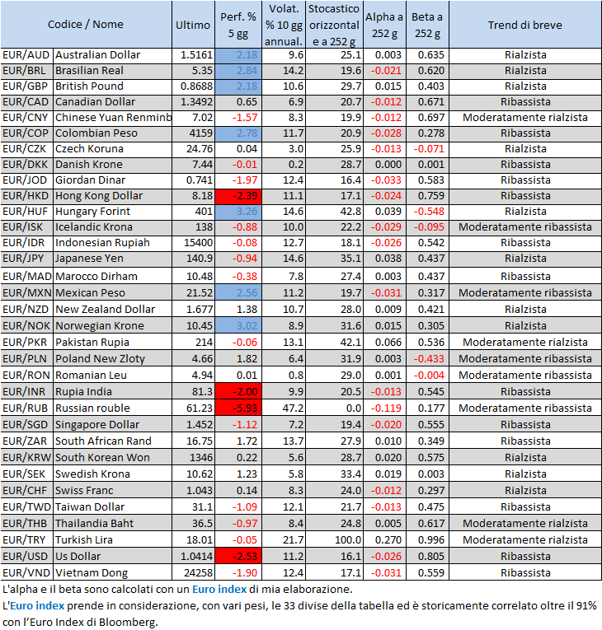Select the 'Volat. % 10 gg annual.' header

point(284,26)
